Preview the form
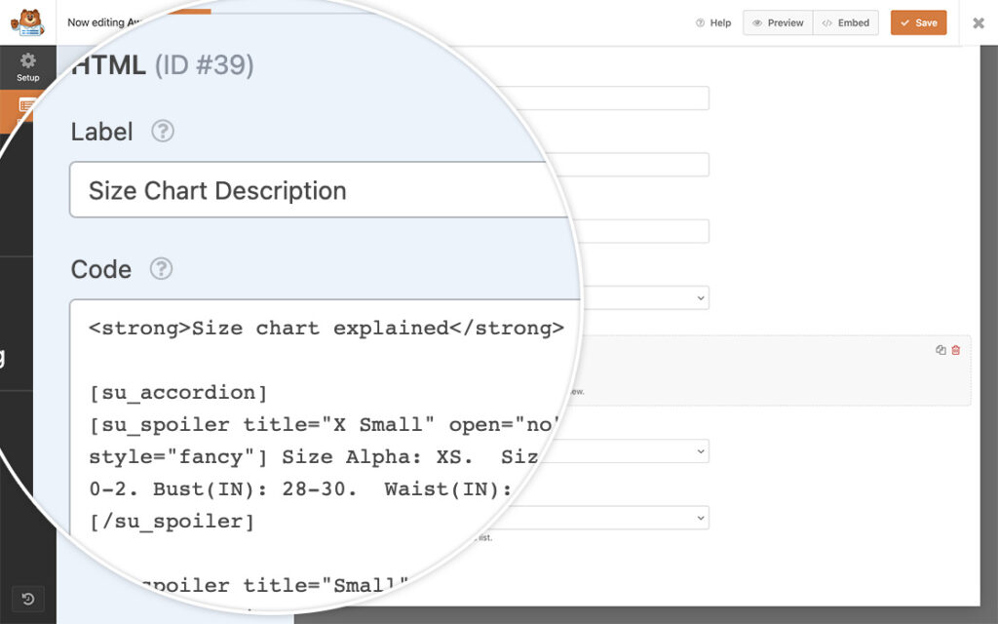Screen dimensions: 998x624 click(x=778, y=22)
